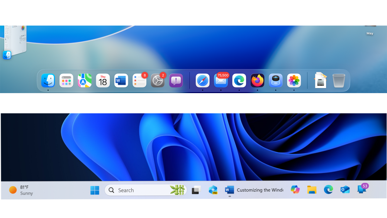Screen dimensions: 387x218
Task: Start Firefox from the Dock
Action: coord(257,80)
